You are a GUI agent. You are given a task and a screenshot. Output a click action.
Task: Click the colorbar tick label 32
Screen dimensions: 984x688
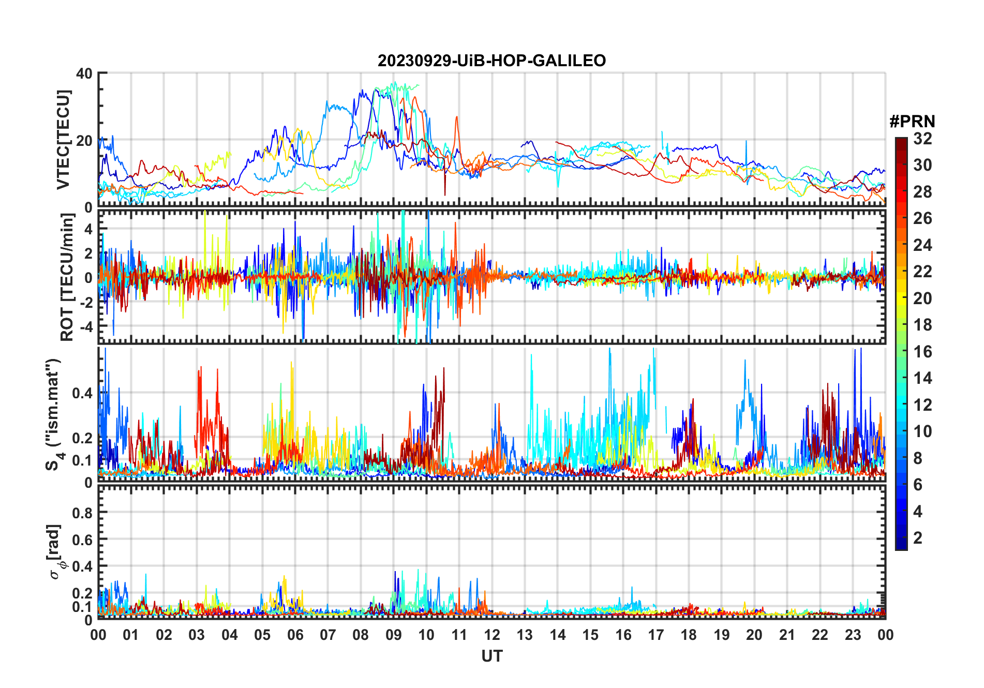[x=922, y=139]
